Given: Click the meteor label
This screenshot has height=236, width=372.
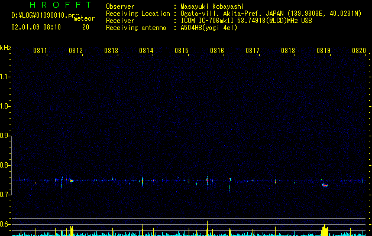Looking at the screenshot, I should 84,18.
